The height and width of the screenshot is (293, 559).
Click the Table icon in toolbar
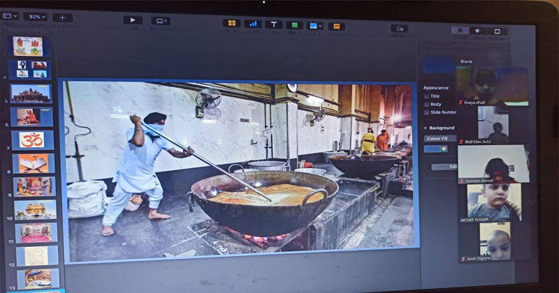[231, 24]
